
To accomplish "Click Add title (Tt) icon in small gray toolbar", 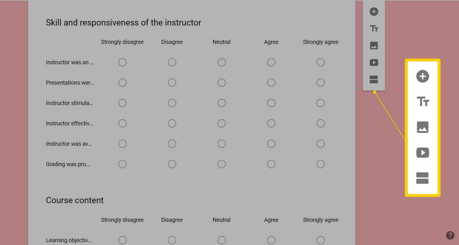I will click(374, 29).
